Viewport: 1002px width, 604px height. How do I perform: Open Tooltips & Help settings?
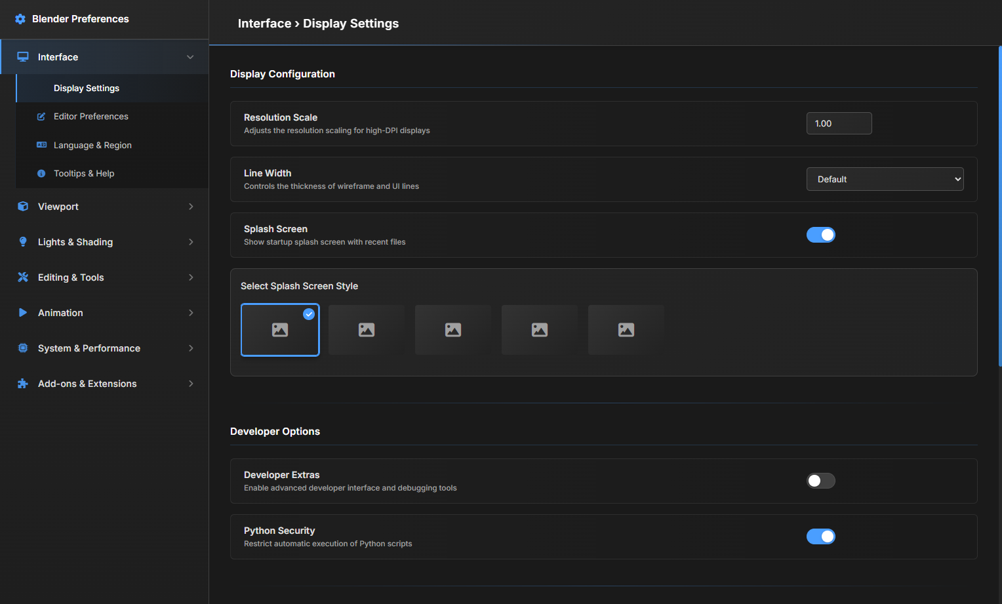coord(112,174)
